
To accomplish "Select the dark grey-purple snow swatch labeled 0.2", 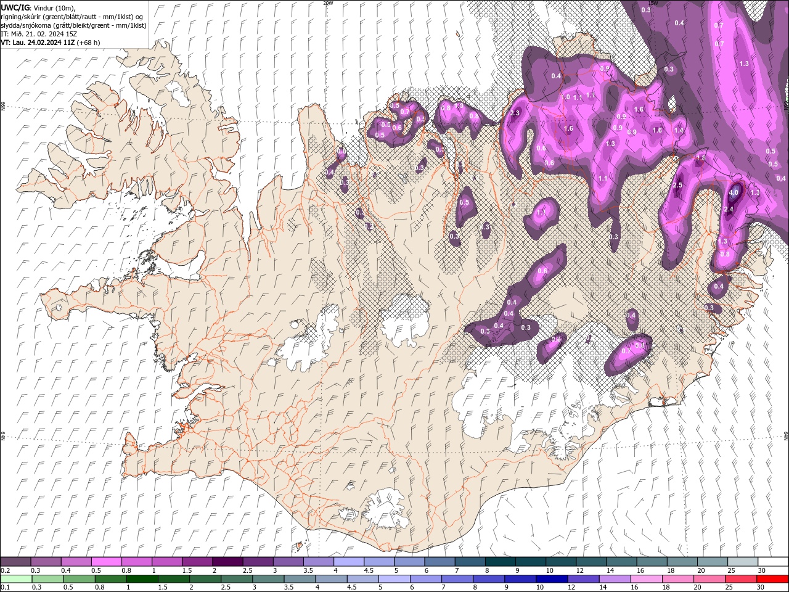I will pyautogui.click(x=15, y=562).
